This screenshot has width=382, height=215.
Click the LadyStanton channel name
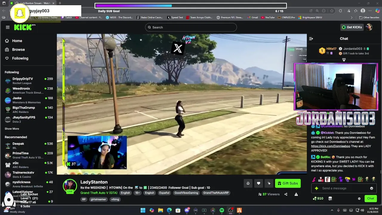[x=94, y=182]
